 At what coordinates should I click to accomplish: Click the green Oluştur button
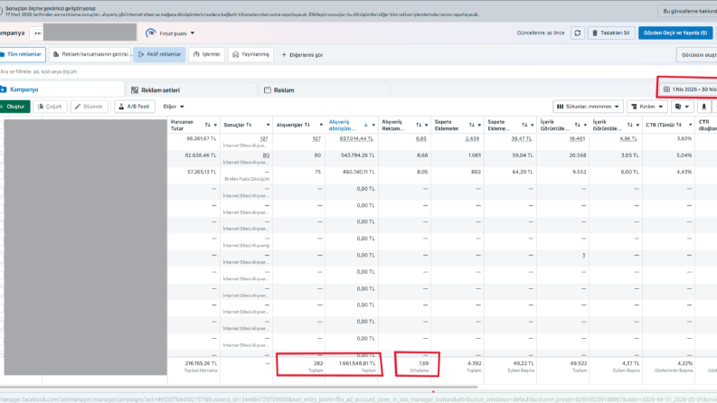(14, 107)
